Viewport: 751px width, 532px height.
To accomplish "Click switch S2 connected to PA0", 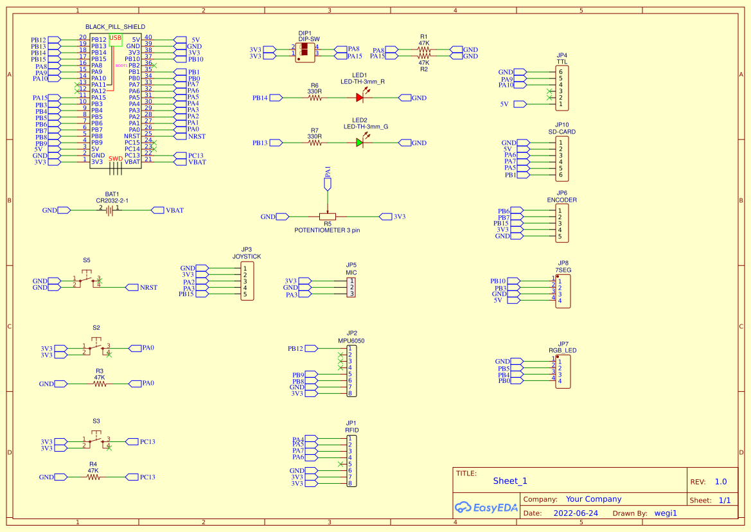I will (98, 346).
